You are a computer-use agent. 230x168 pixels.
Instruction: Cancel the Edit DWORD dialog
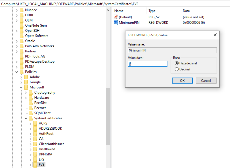click(x=206, y=80)
